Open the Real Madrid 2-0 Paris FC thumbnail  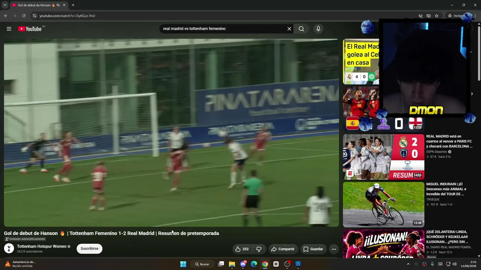[x=383, y=157]
